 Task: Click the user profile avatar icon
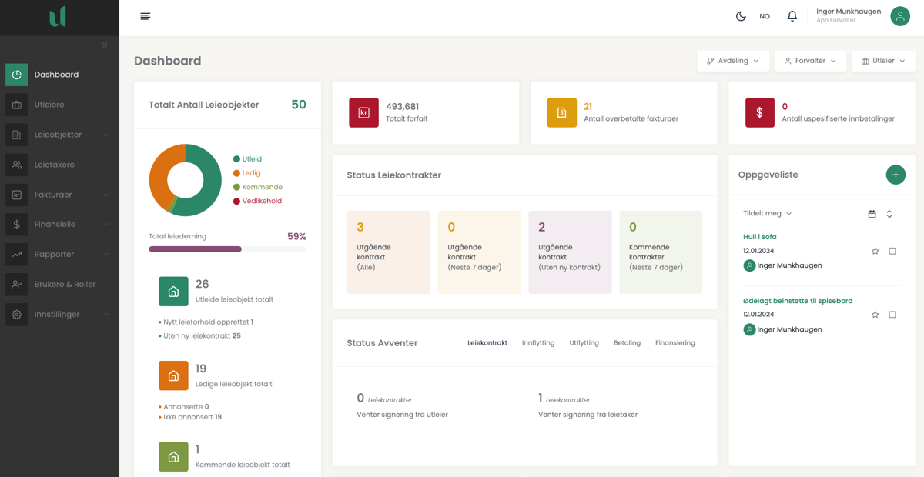pyautogui.click(x=899, y=16)
